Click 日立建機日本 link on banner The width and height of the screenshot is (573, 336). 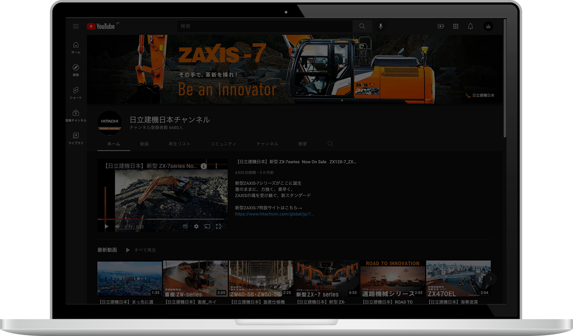click(480, 95)
